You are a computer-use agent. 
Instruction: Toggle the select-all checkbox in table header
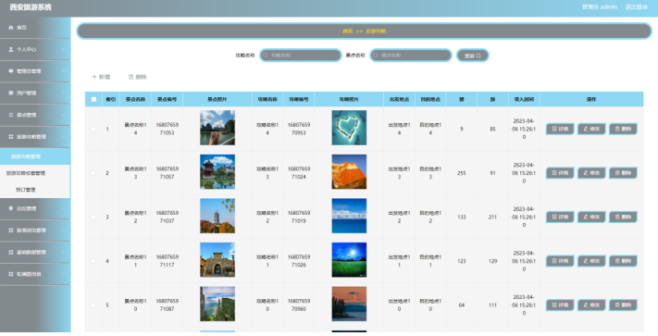pos(93,99)
